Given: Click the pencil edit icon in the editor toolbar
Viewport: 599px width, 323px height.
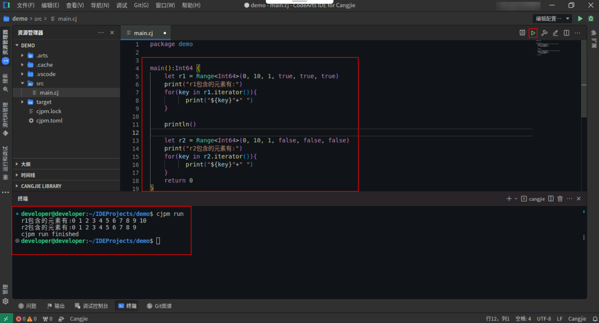Looking at the screenshot, I should click(x=555, y=33).
